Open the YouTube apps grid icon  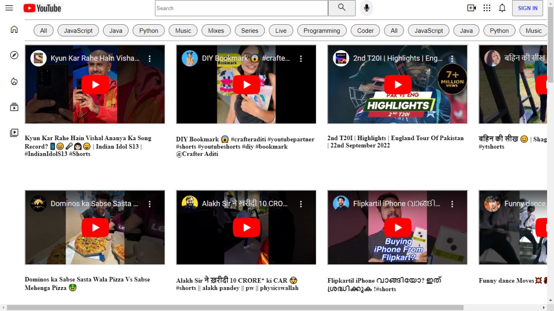[x=486, y=8]
